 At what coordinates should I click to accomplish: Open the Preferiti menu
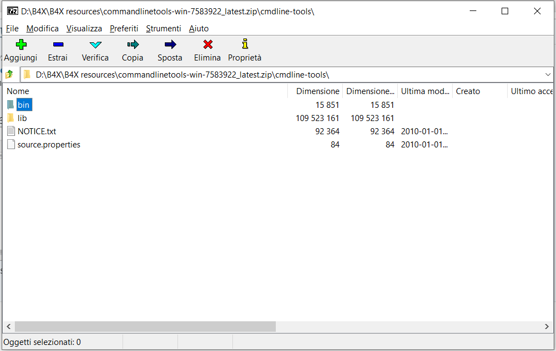[124, 29]
